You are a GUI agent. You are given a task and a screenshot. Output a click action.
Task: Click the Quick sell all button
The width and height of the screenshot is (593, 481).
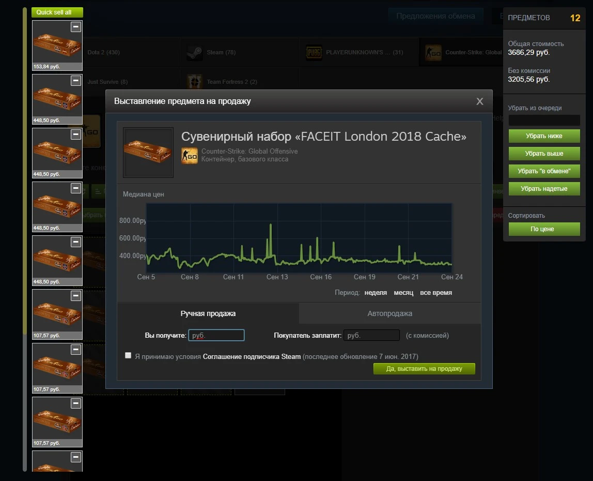click(x=57, y=12)
